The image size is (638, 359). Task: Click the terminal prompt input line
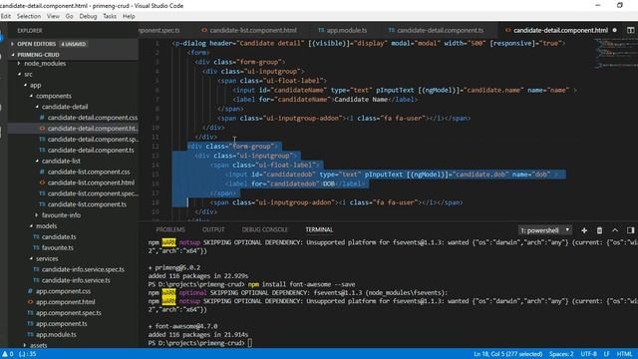click(x=250, y=343)
